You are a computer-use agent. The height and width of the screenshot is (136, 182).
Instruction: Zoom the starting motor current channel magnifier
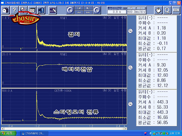pyautogui.click(x=131, y=104)
